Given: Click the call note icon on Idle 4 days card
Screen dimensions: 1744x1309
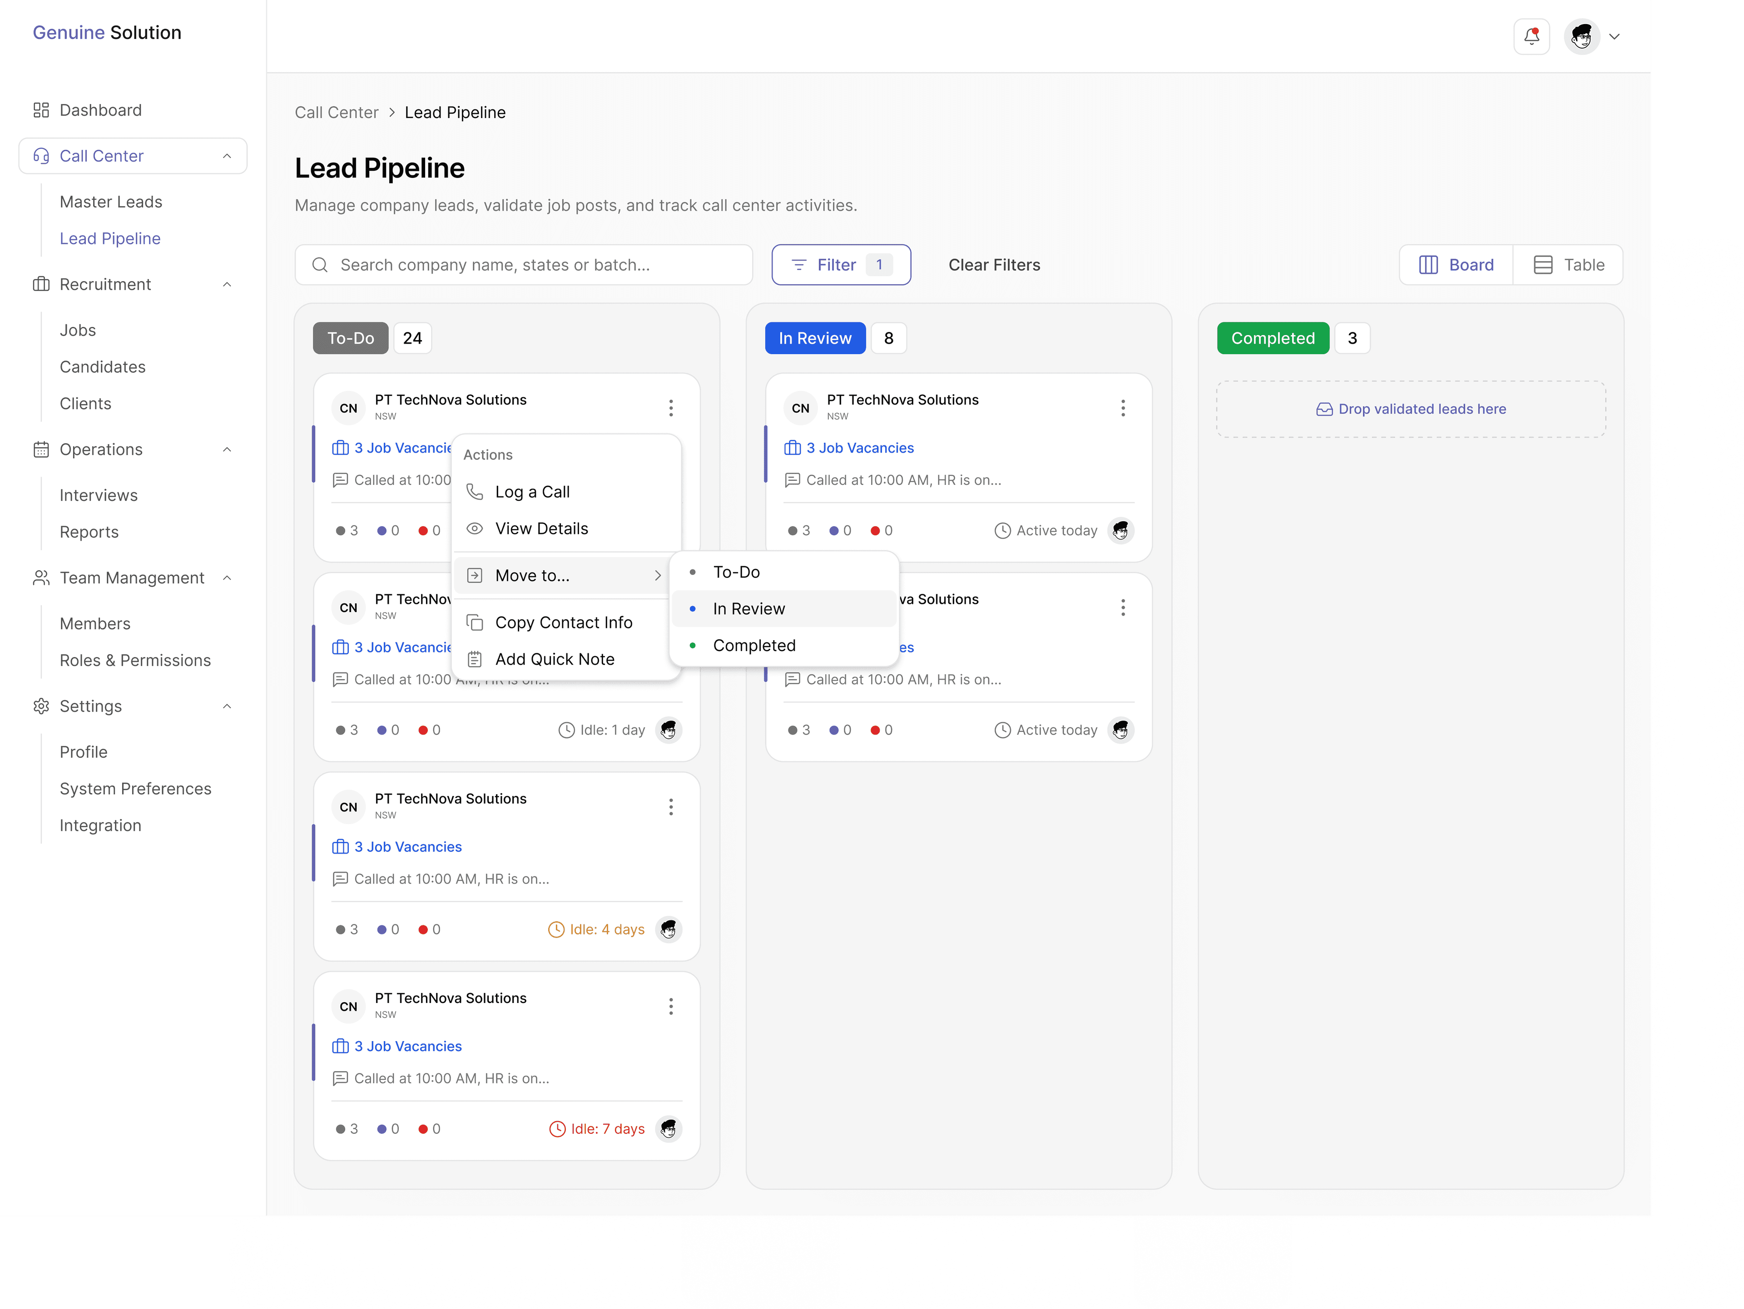Looking at the screenshot, I should coord(340,879).
